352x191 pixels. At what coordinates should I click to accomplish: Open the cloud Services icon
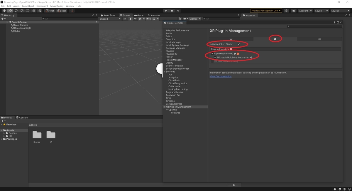coord(294,11)
